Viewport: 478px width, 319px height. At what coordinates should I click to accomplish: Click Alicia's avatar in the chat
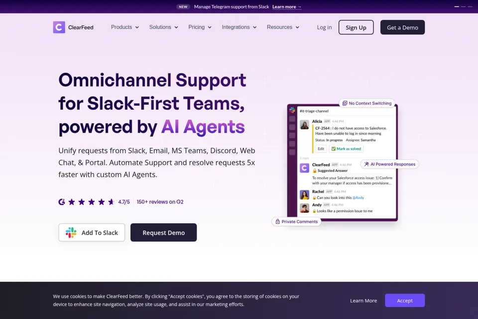[x=304, y=125]
